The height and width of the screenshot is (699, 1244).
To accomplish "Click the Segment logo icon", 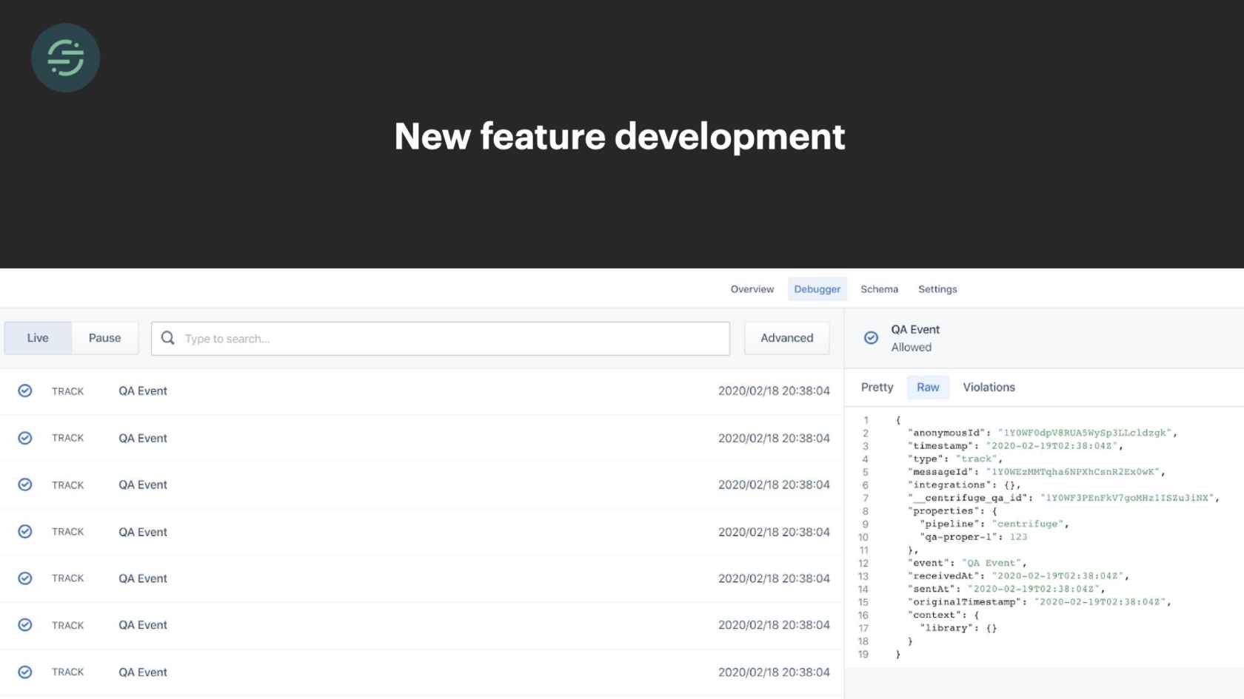I will tap(65, 58).
